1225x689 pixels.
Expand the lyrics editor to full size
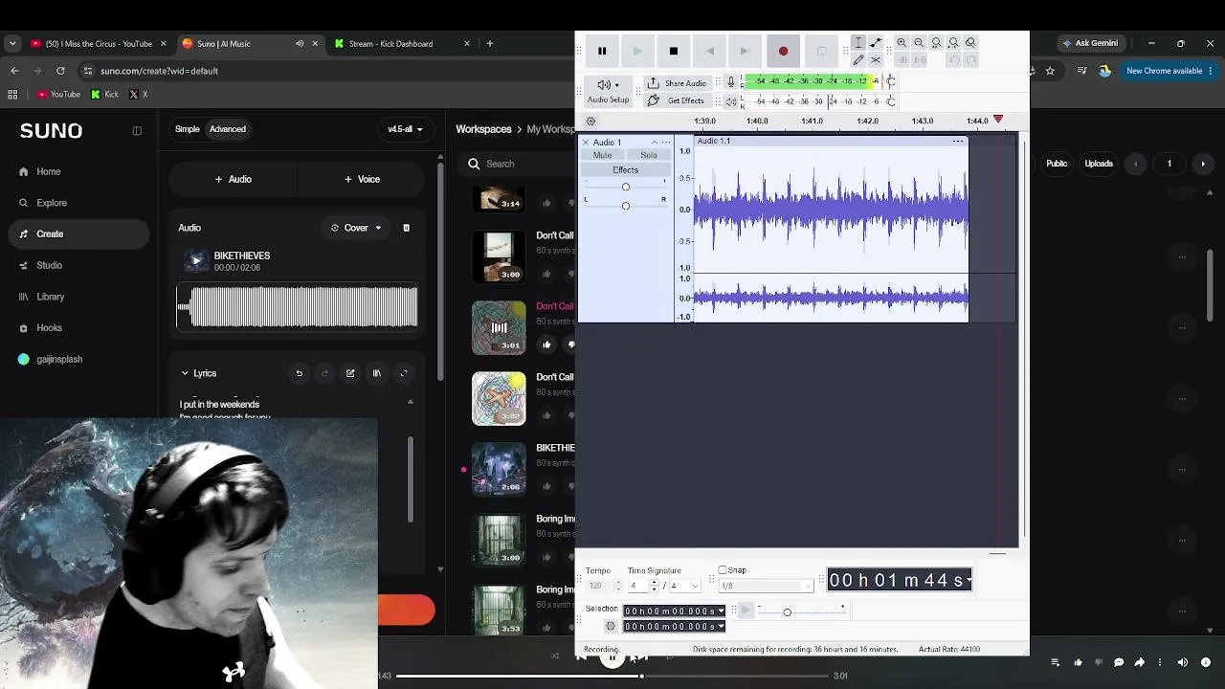click(403, 373)
